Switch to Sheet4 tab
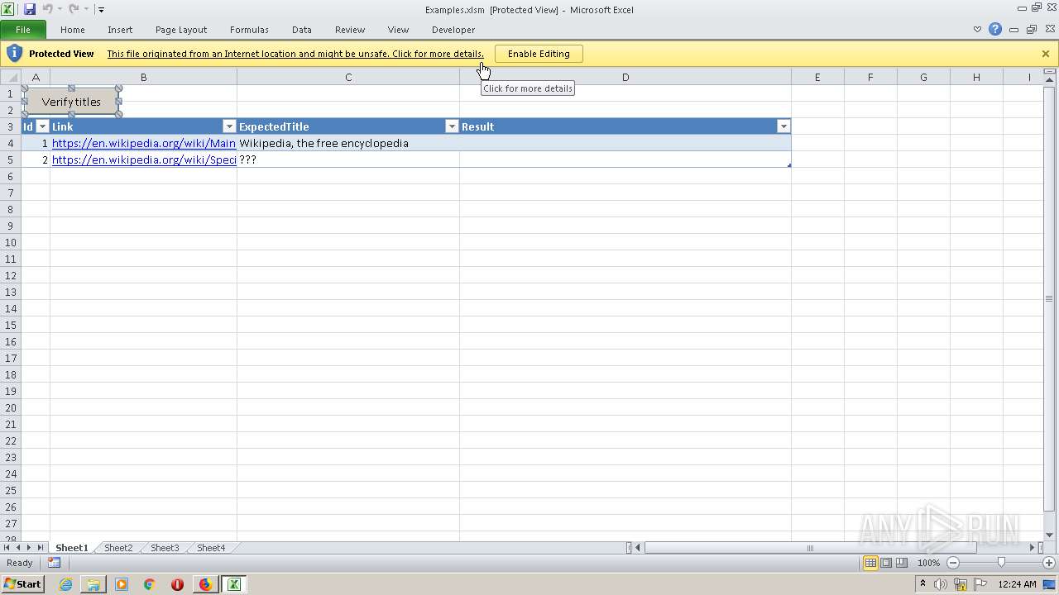The image size is (1059, 595). tap(211, 548)
